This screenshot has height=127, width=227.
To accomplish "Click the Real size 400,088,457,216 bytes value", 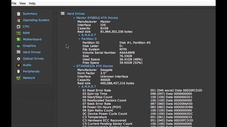I will (117, 83).
